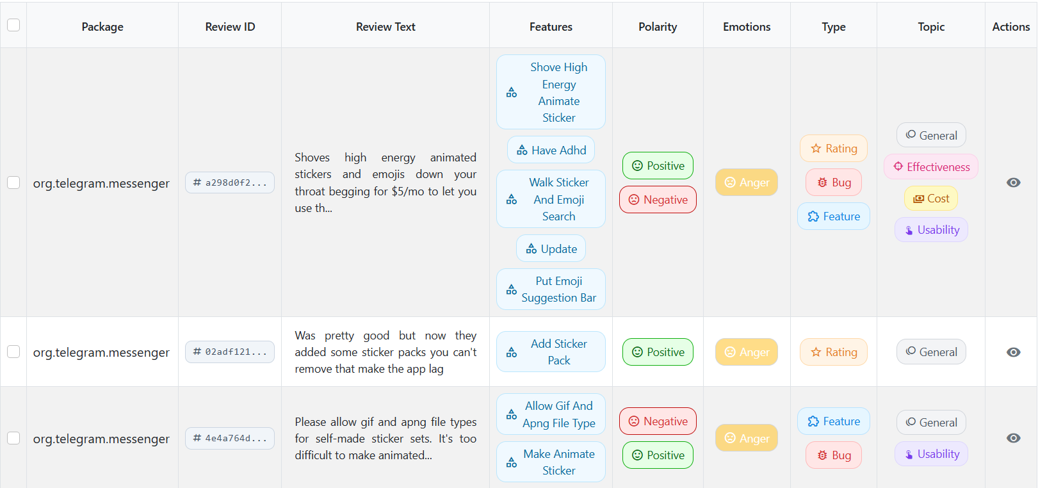Click the eye icon for review a298d0f2

(x=1013, y=183)
